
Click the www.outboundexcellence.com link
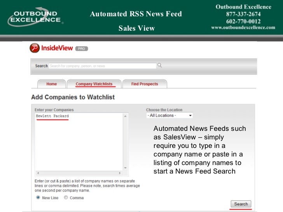(243, 28)
